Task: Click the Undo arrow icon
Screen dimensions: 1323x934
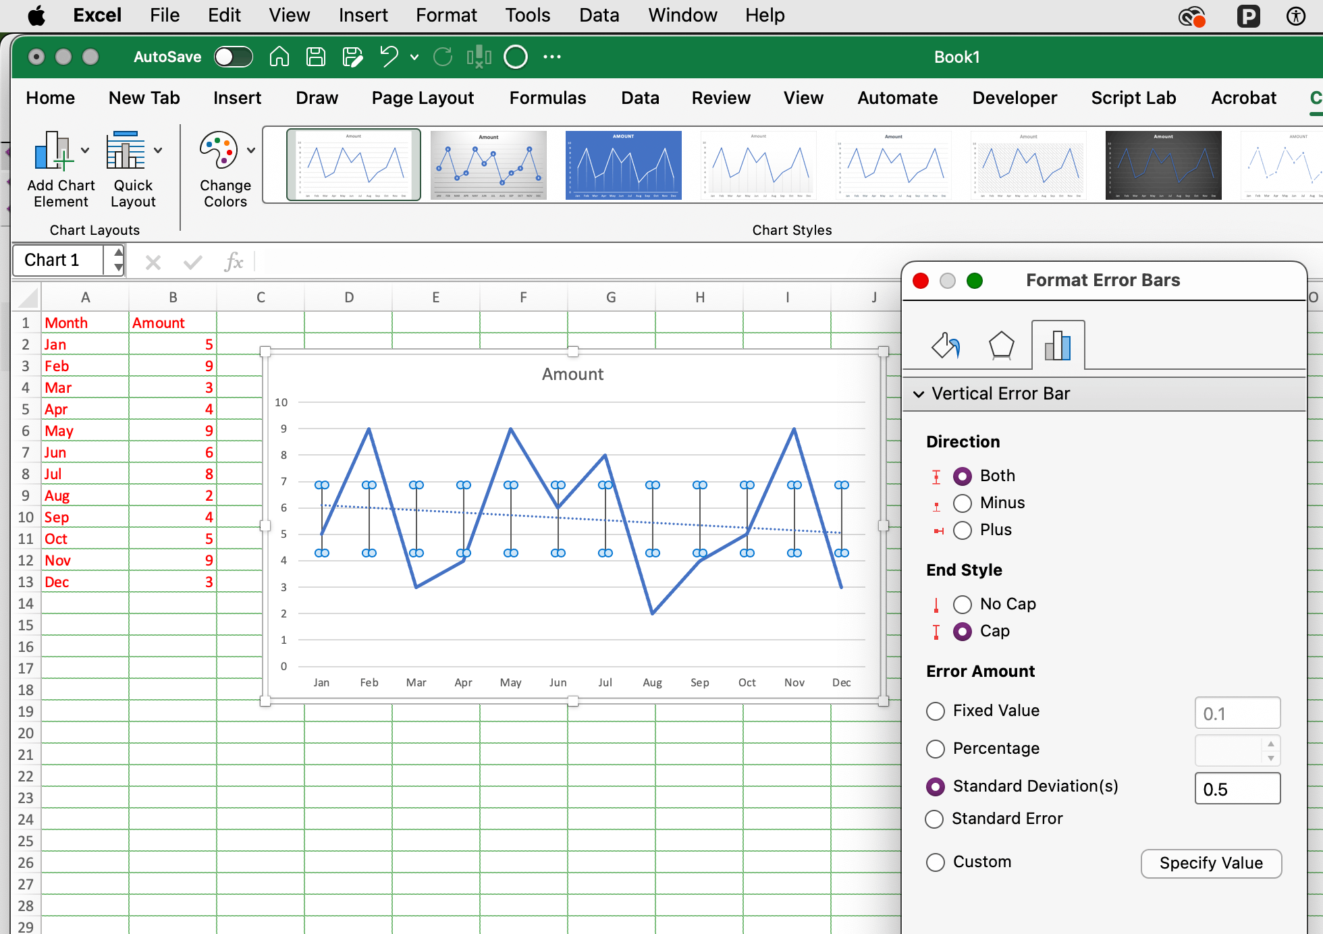Action: [388, 57]
